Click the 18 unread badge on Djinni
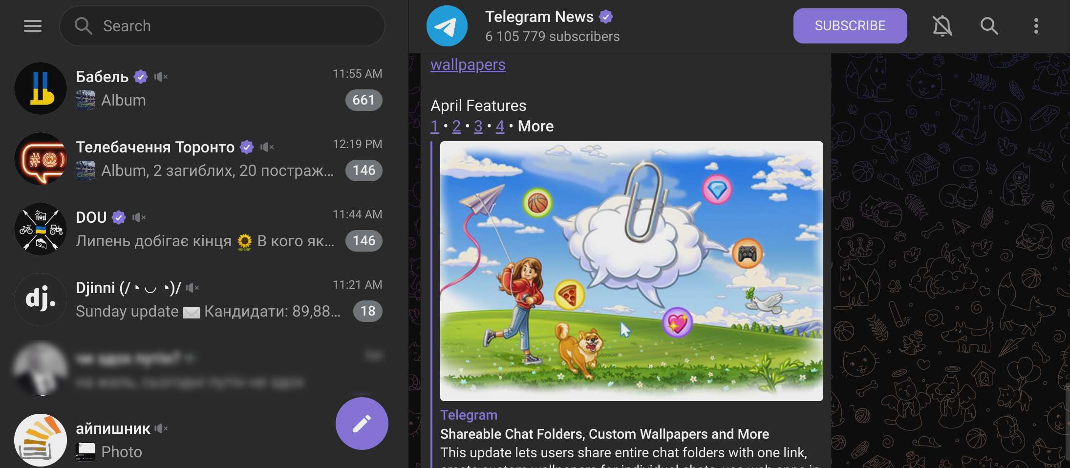 point(367,311)
